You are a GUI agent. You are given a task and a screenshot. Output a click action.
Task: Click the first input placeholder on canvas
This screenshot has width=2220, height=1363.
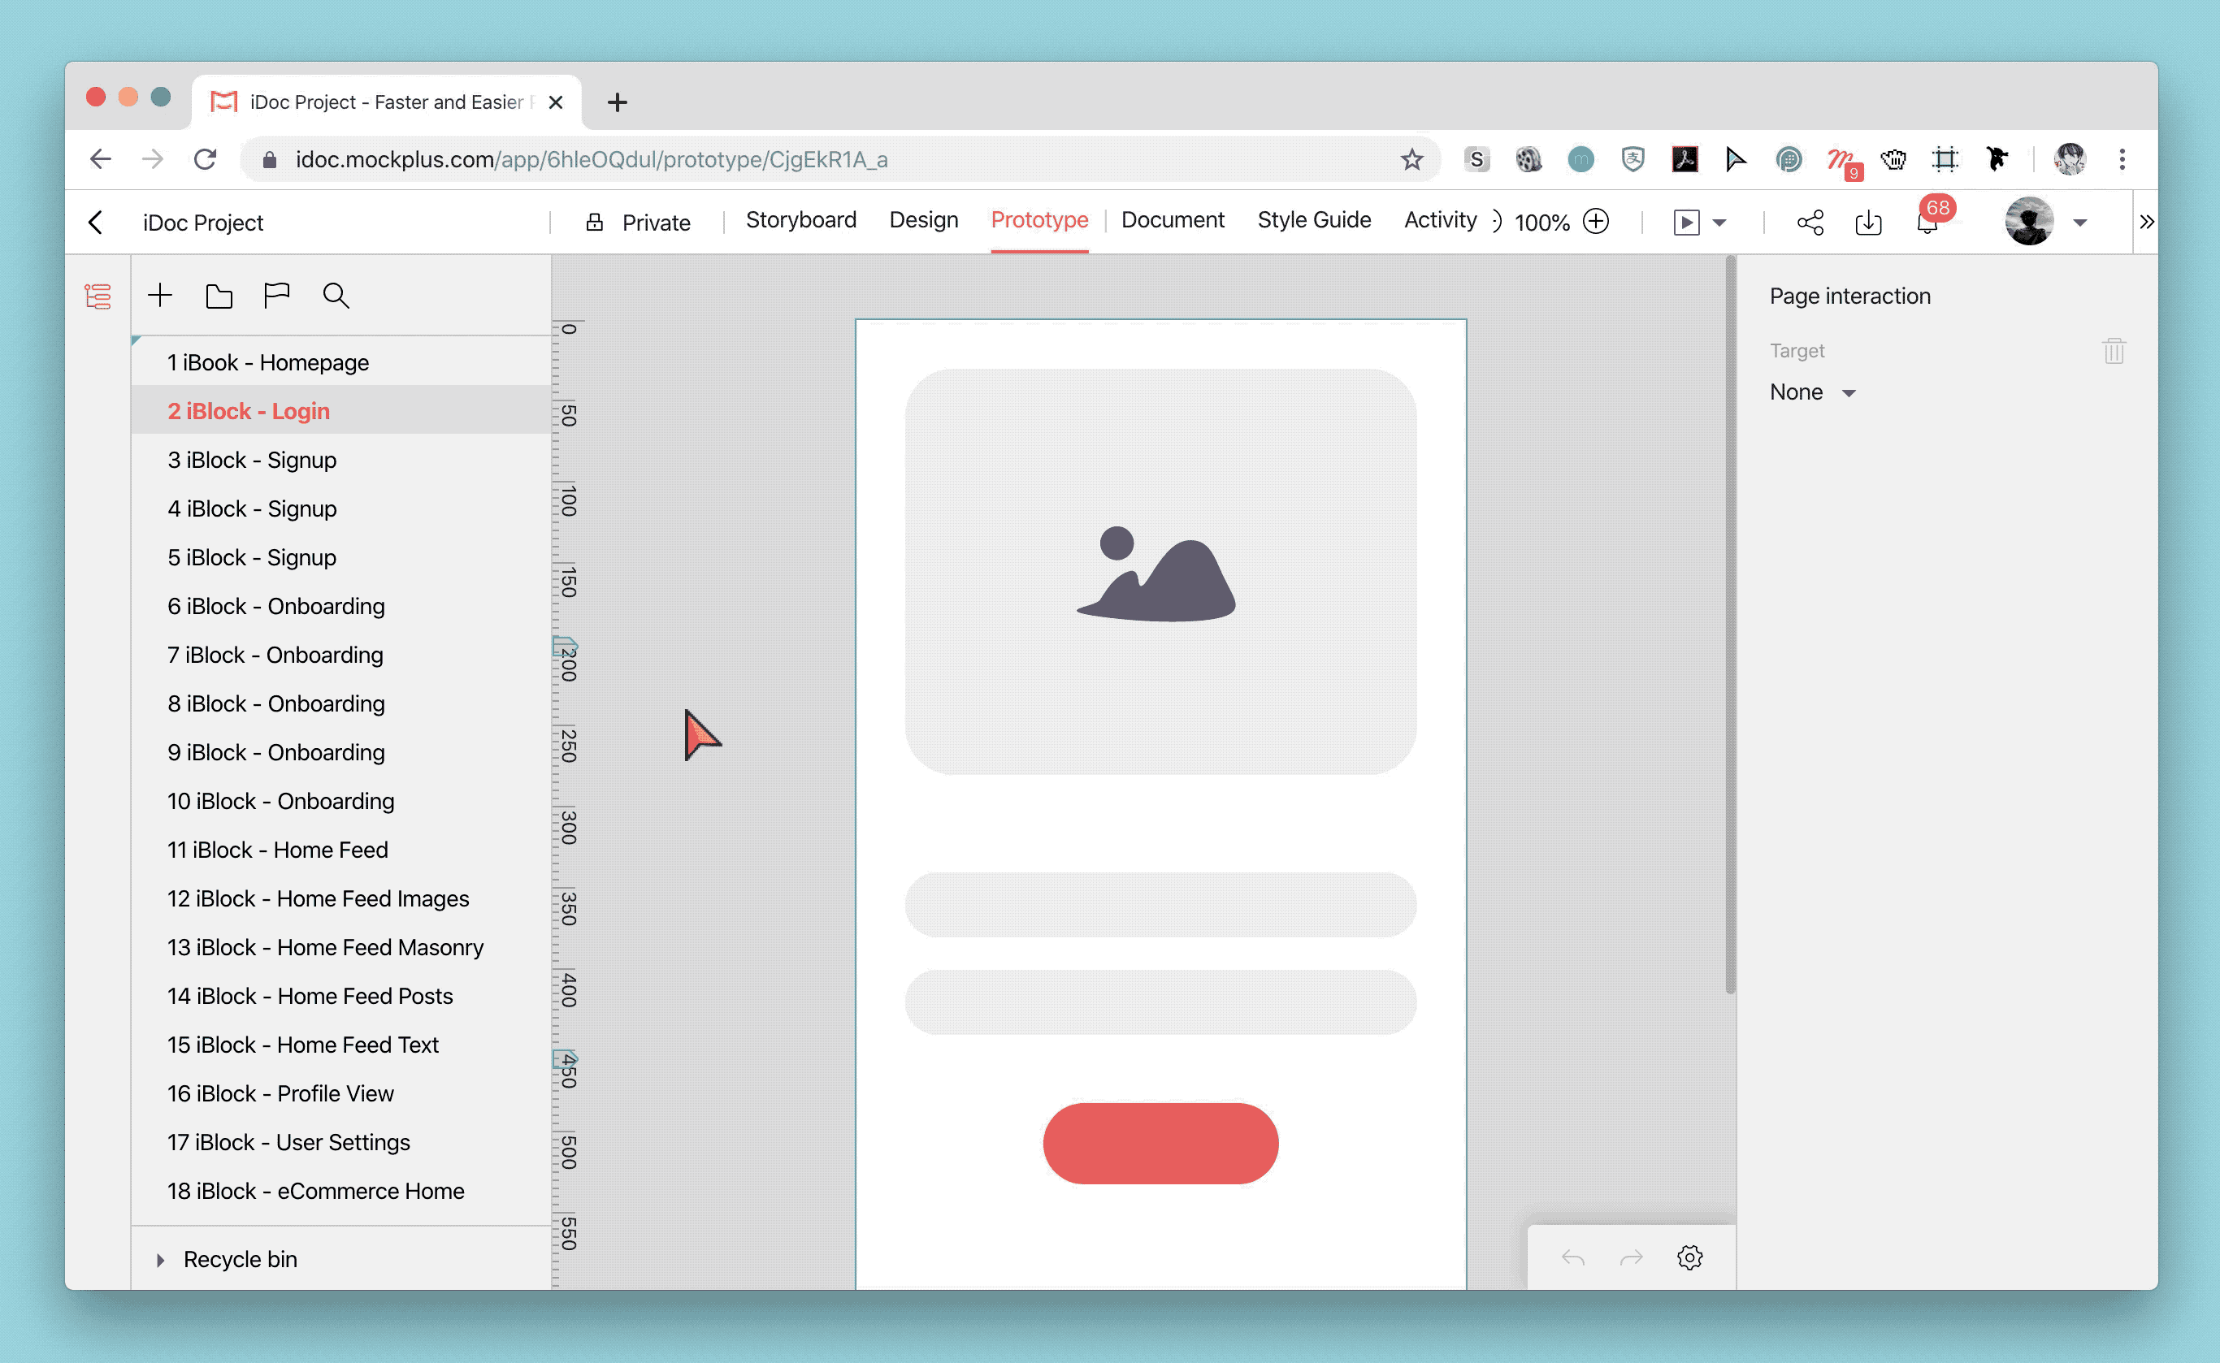[1160, 904]
